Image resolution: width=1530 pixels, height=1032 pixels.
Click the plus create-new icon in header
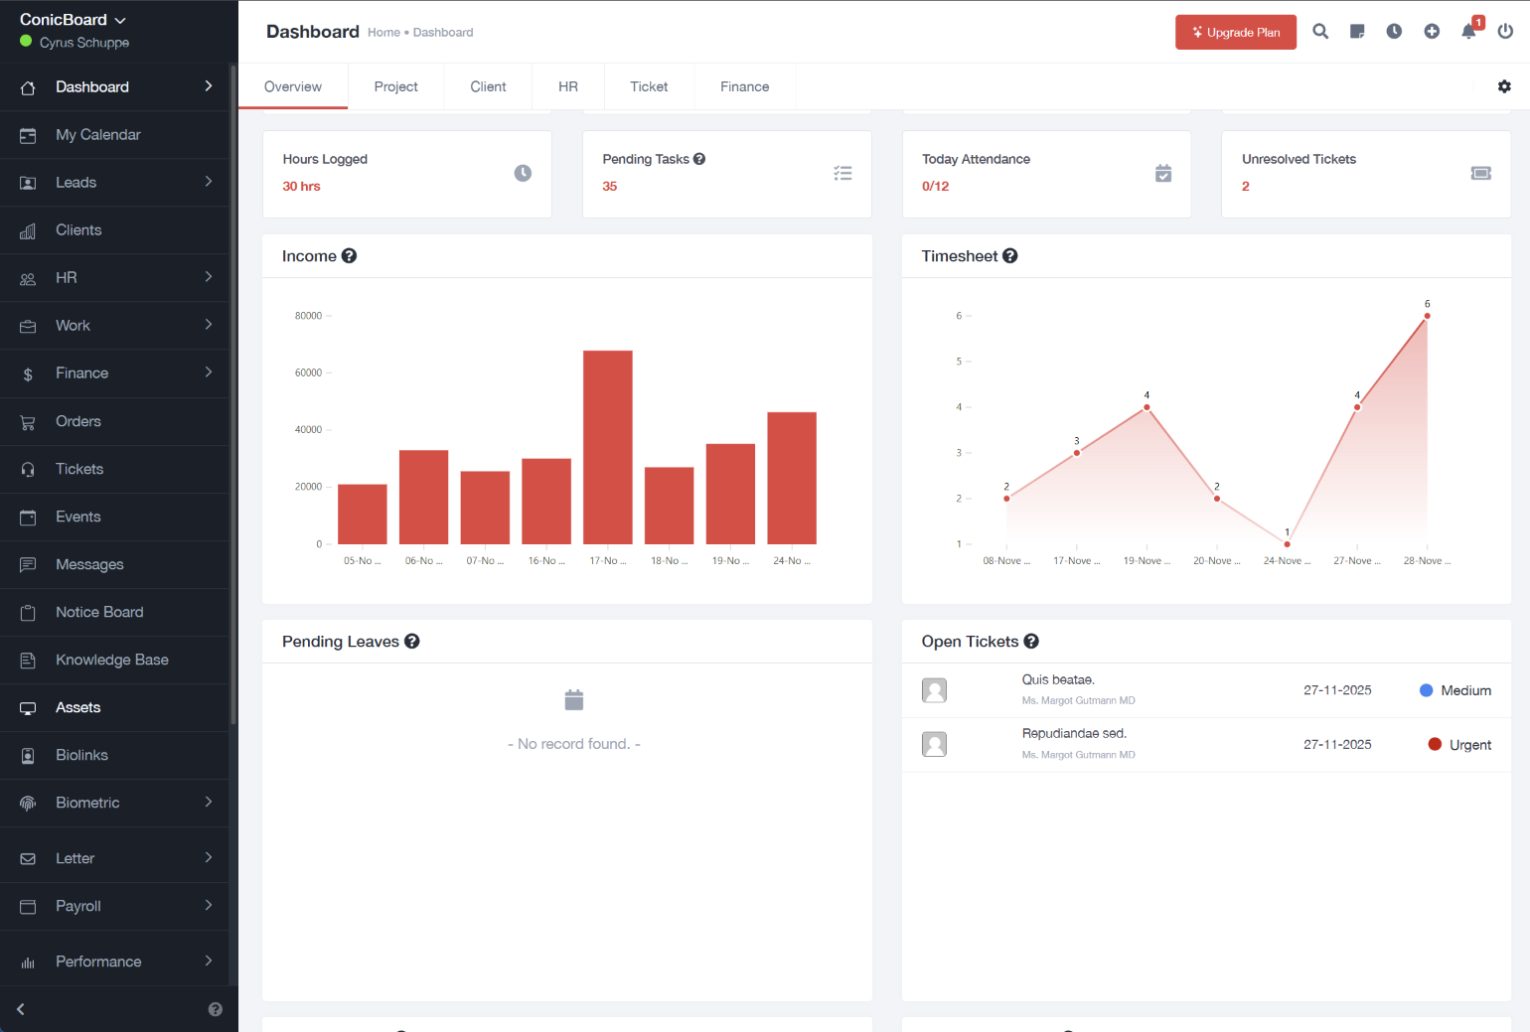click(1432, 32)
